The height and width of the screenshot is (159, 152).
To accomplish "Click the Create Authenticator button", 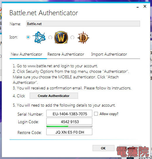I will click(x=54, y=96).
